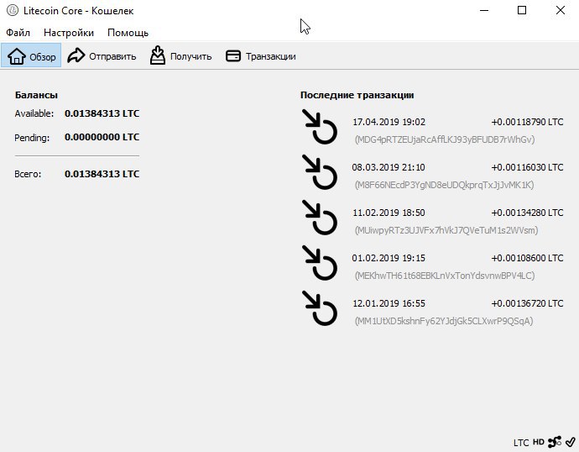This screenshot has height=452, width=579.
Task: Click the amount +0.00108600 LTC
Action: [527, 258]
